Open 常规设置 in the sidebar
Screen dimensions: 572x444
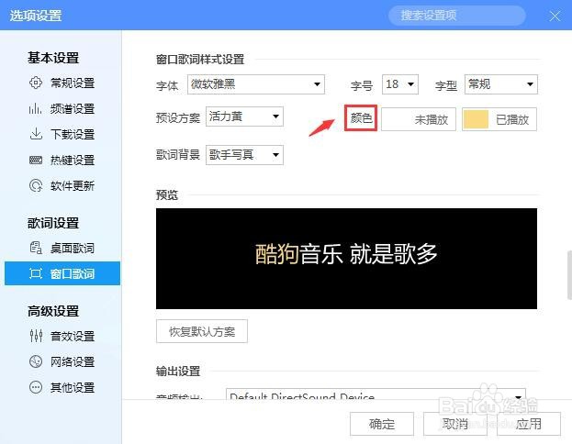pyautogui.click(x=62, y=83)
